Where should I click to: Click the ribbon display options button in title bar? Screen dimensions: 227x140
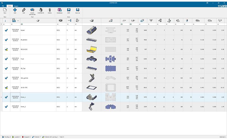click(x=207, y=3)
